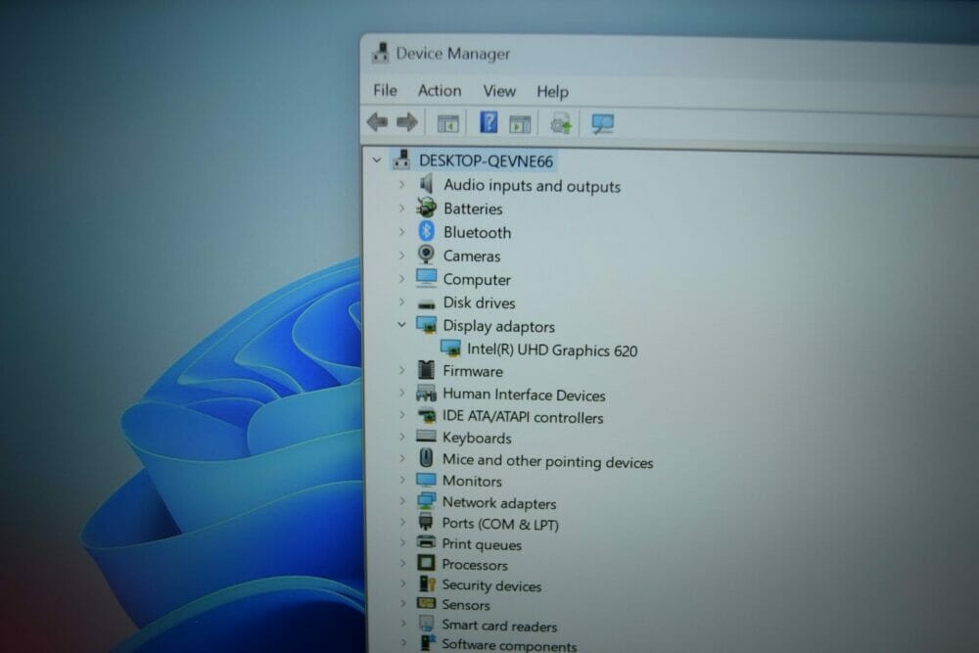Screen dimensions: 979x653
Task: Select IDE ATA/ATAPI controllers label
Action: [x=523, y=417]
